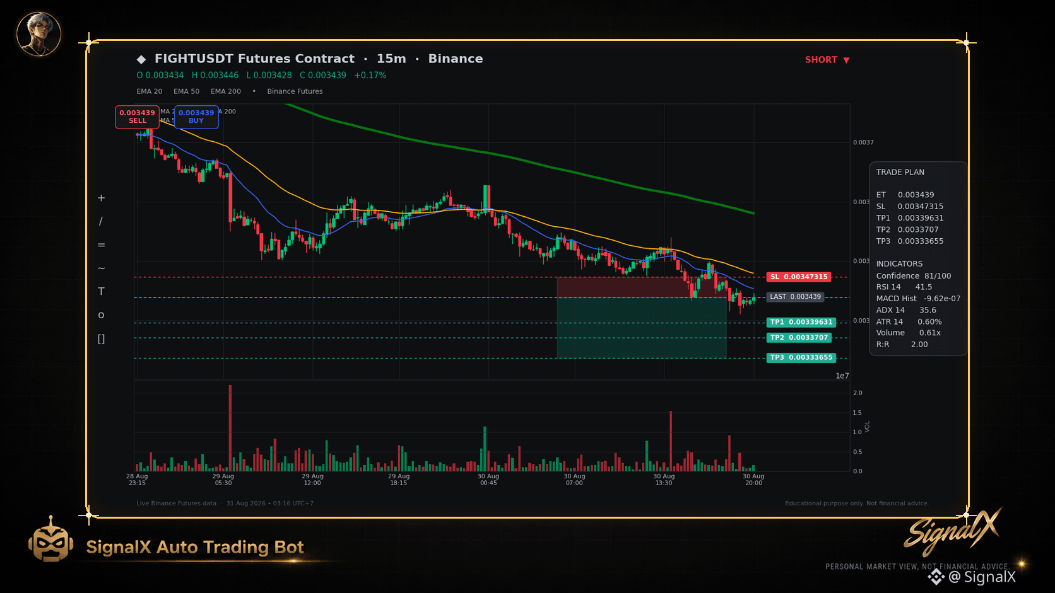Click the 30 Aug 13:30 time label
Screen dimensions: 1055x593
(x=664, y=480)
